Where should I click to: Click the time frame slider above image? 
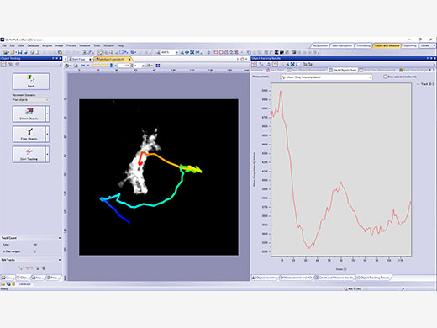point(103,66)
